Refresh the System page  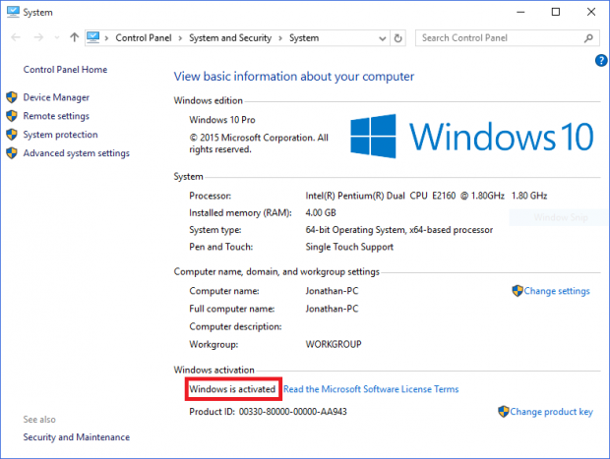[398, 38]
